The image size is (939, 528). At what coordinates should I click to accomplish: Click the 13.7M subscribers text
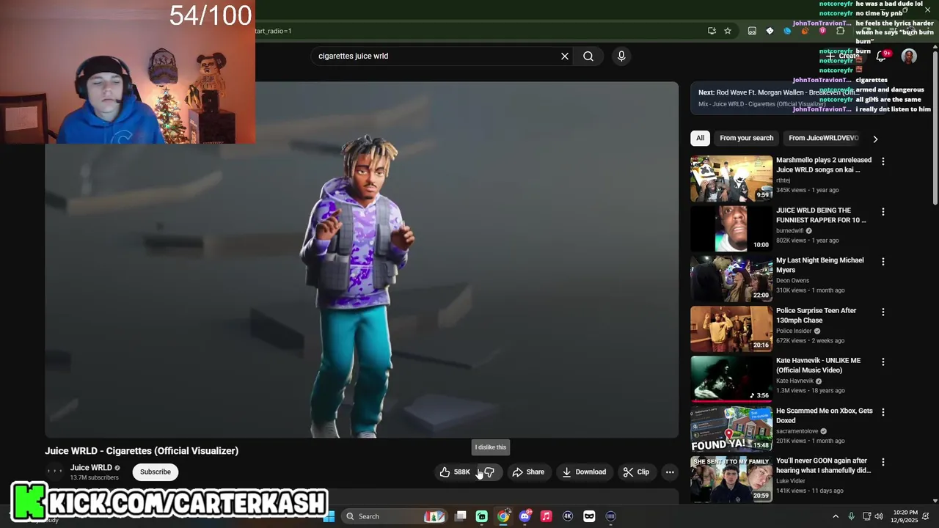[95, 478]
